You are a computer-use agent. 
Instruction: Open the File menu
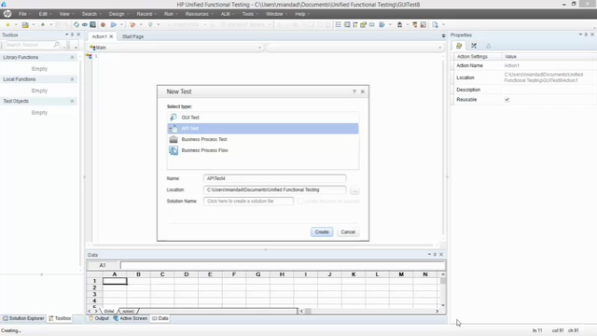[22, 14]
